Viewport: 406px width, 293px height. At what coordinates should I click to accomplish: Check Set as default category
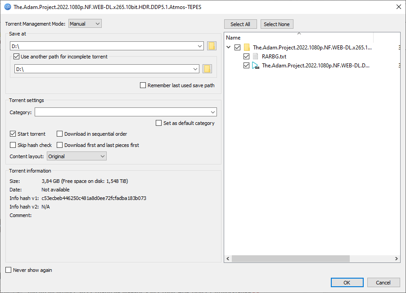[x=158, y=123]
